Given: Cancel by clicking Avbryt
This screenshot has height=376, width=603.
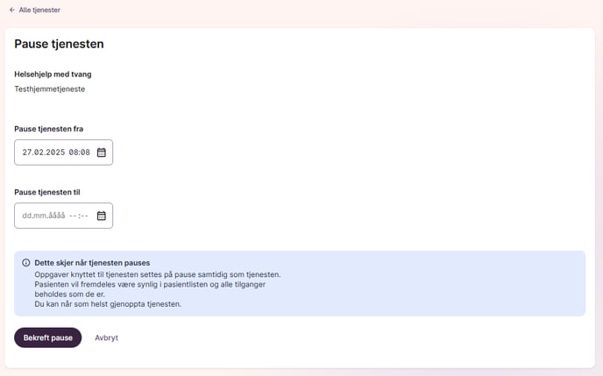Looking at the screenshot, I should tap(107, 337).
